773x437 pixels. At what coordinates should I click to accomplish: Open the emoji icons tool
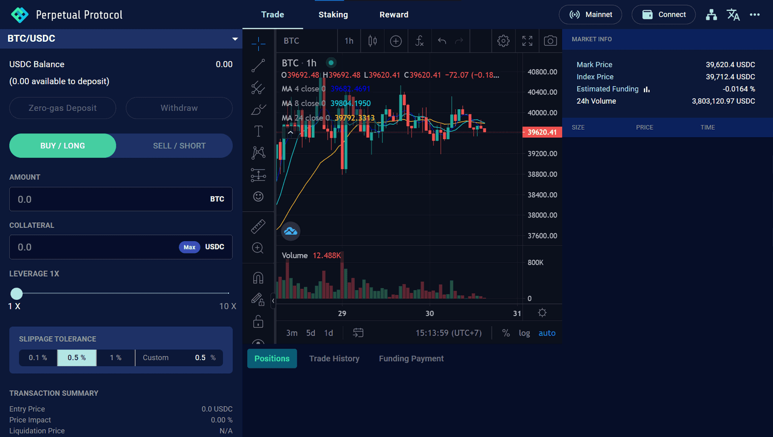pyautogui.click(x=258, y=196)
